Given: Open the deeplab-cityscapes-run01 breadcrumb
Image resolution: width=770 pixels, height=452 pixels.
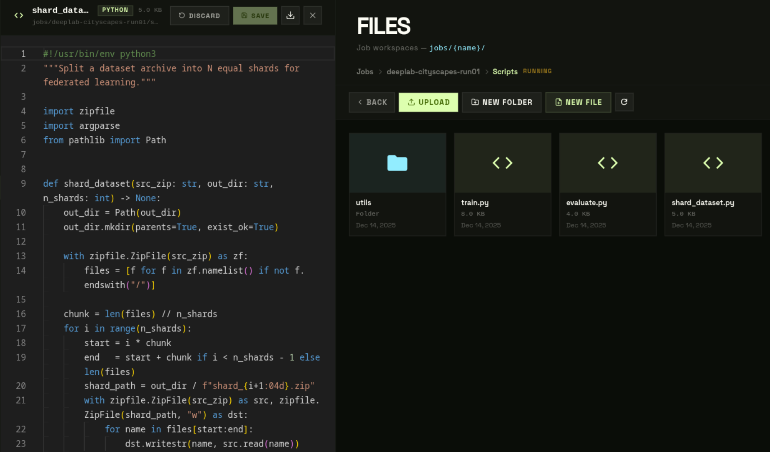Looking at the screenshot, I should [x=433, y=72].
